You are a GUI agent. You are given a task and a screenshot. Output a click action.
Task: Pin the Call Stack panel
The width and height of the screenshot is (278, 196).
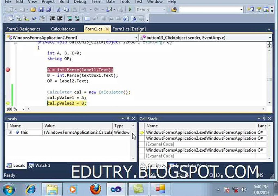coord(264,118)
